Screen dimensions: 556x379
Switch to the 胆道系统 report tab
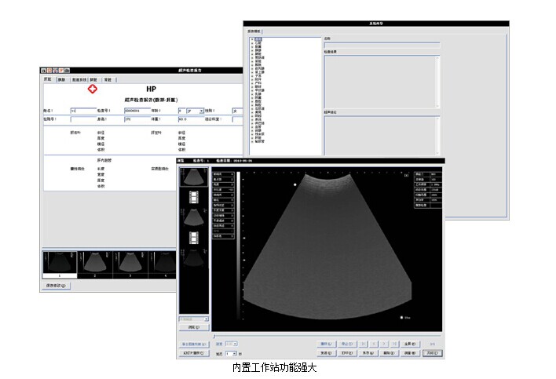click(78, 79)
